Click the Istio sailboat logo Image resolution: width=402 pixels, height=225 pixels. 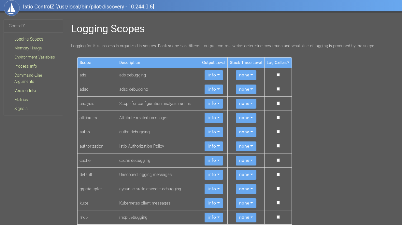11,8
